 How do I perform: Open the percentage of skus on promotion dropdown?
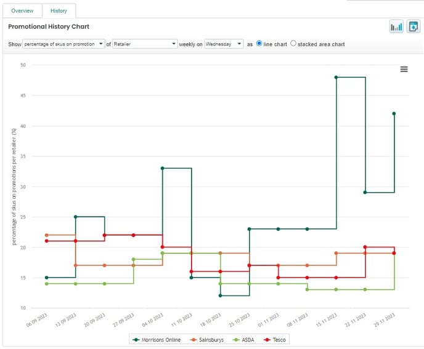(64, 44)
